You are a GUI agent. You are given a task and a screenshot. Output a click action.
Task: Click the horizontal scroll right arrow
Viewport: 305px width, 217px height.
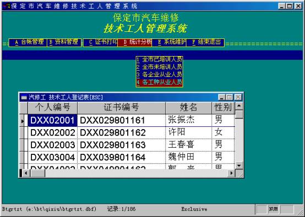[231, 173]
